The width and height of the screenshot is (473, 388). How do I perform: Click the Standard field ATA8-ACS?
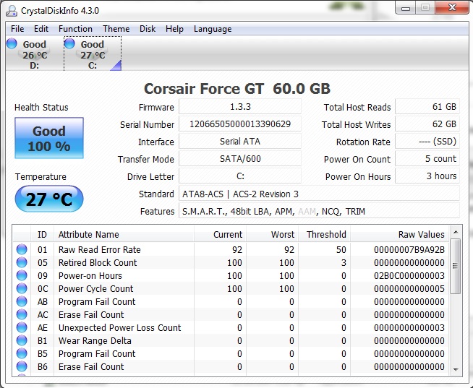[x=319, y=194]
